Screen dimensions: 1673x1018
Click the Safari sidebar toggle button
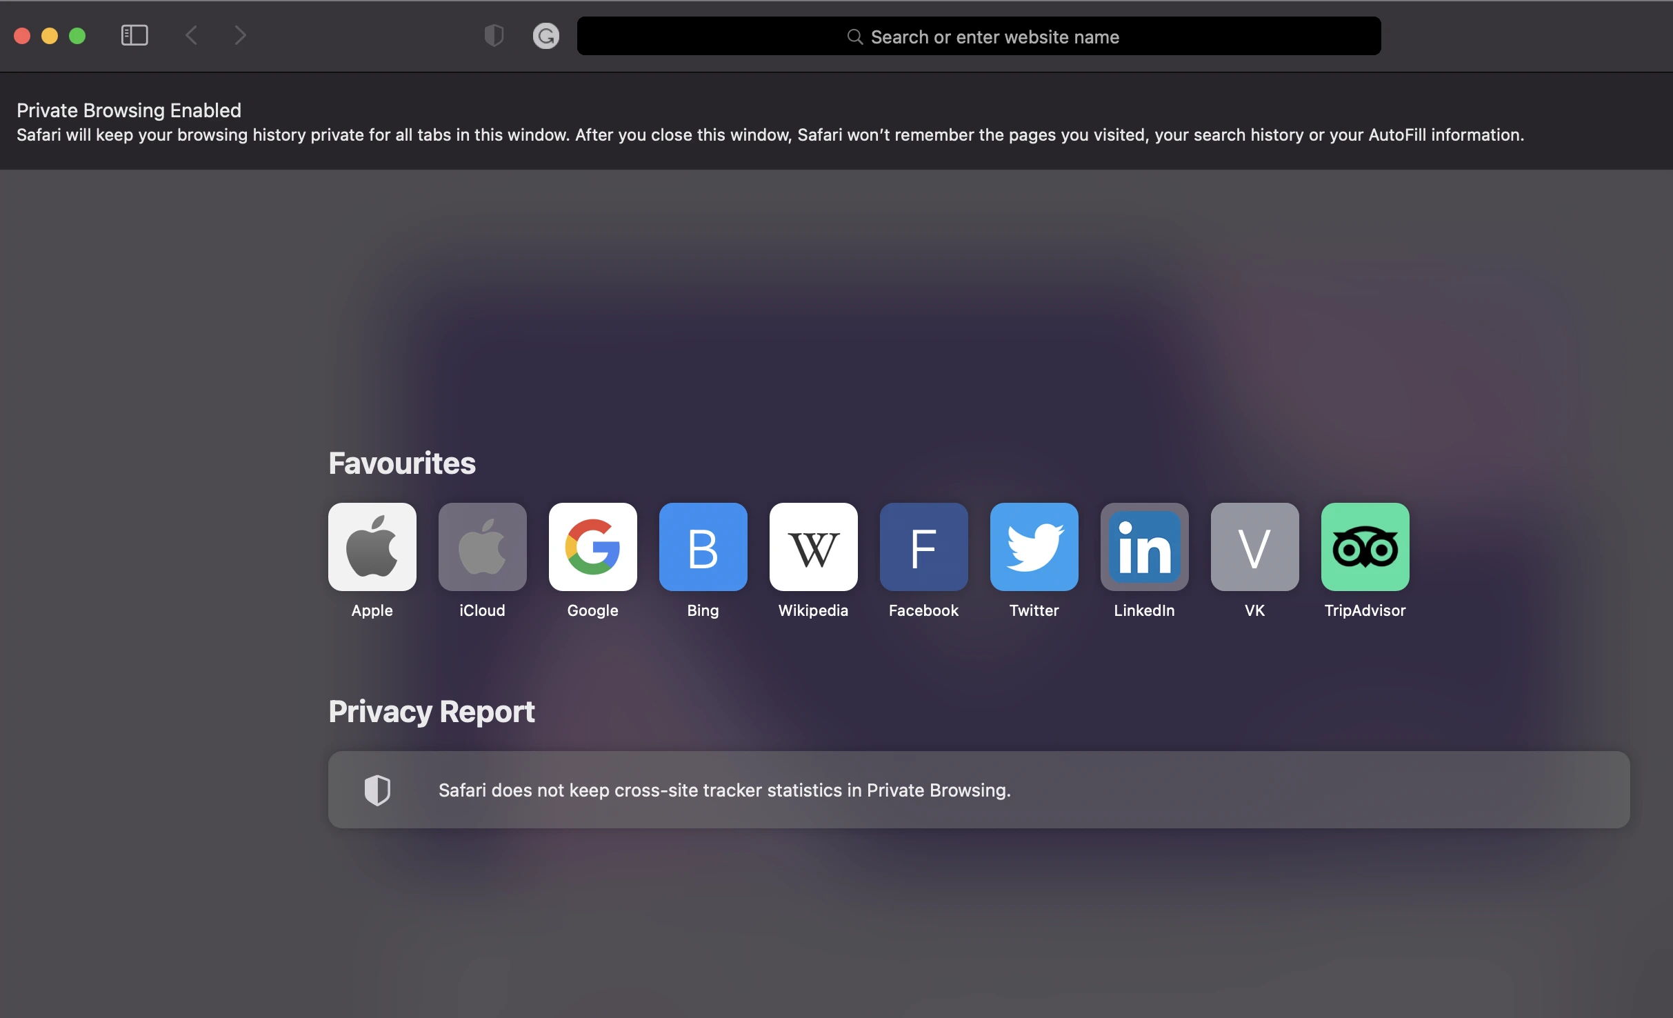(x=132, y=34)
